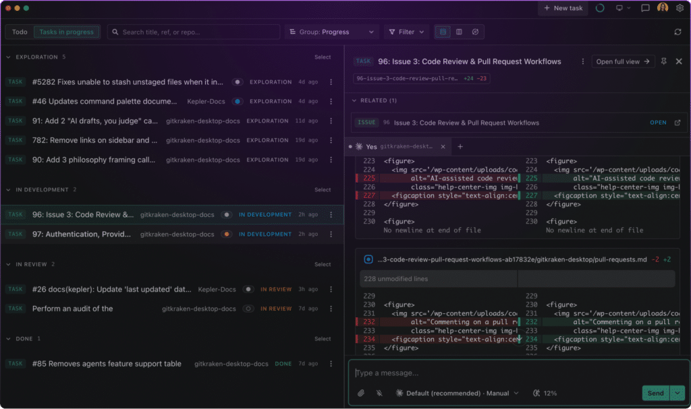Viewport: 691px width, 409px height.
Task: Open the chat feedback icon
Action: 645,8
